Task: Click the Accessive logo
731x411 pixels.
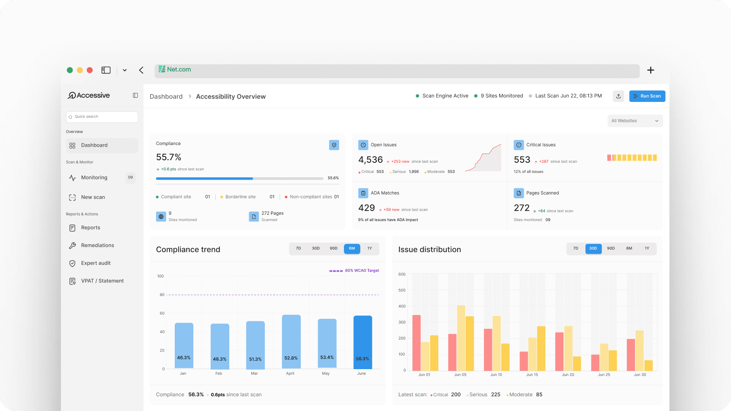Action: pyautogui.click(x=89, y=96)
